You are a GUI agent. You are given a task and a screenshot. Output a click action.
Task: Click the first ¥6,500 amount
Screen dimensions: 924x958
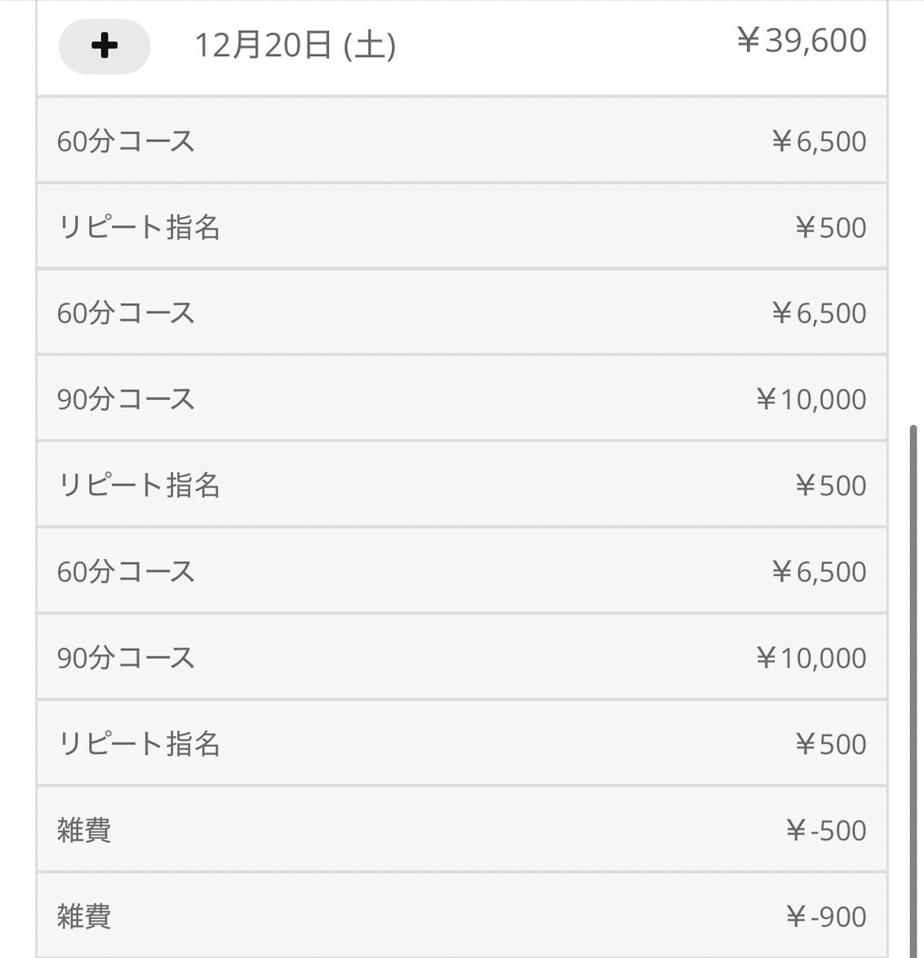point(819,142)
